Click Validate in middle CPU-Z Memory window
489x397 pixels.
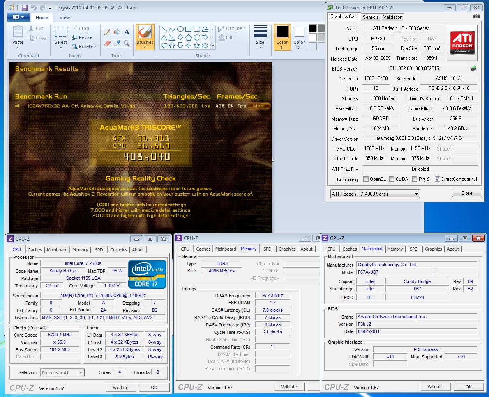289,387
